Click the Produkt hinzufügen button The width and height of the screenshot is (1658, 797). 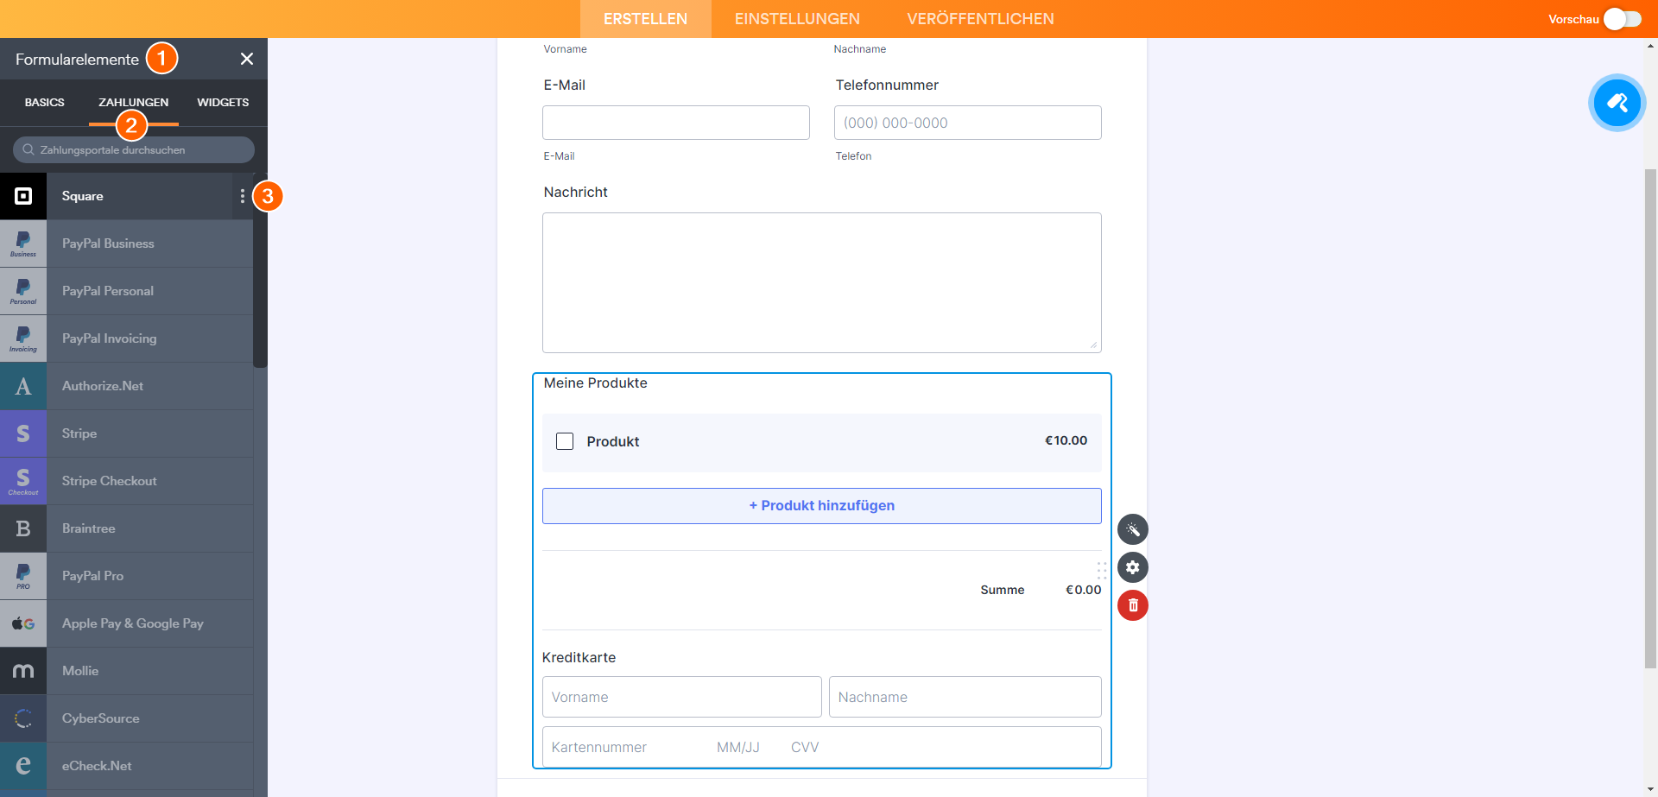821,506
